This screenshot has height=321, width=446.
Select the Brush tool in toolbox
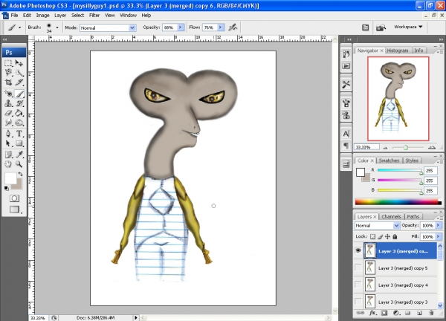click(19, 94)
